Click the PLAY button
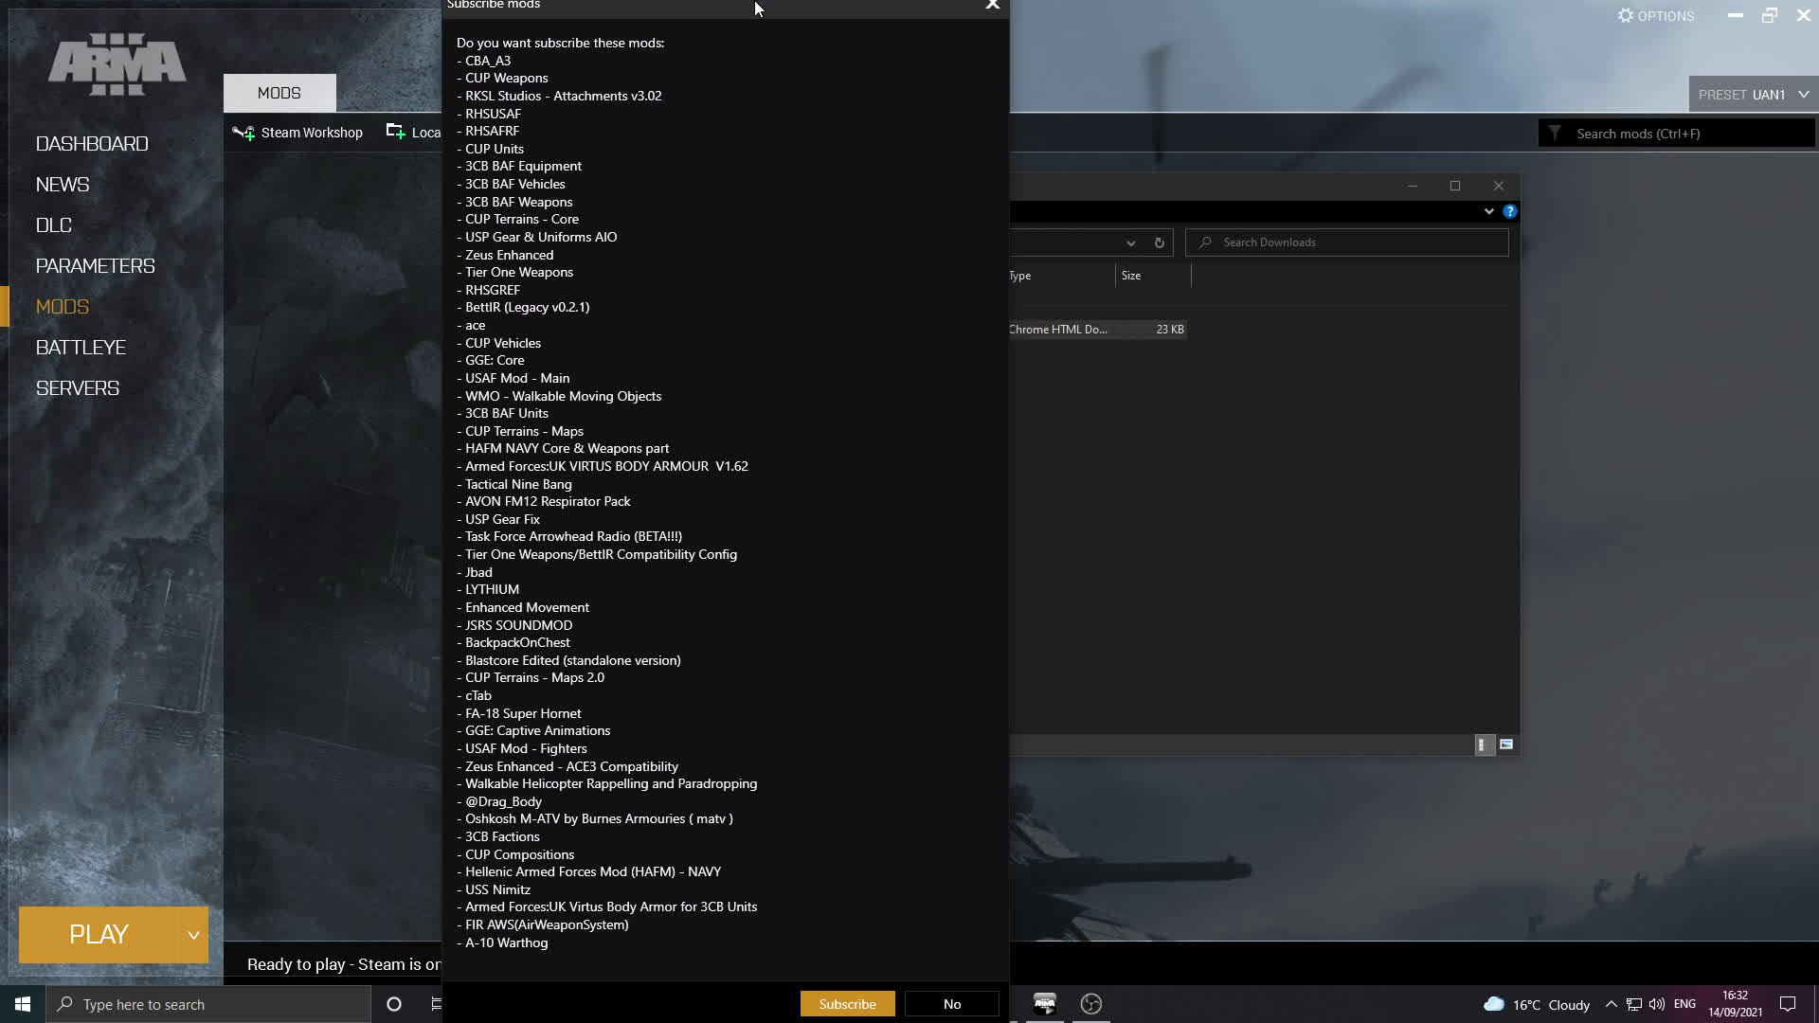Image resolution: width=1819 pixels, height=1023 pixels. coord(99,935)
